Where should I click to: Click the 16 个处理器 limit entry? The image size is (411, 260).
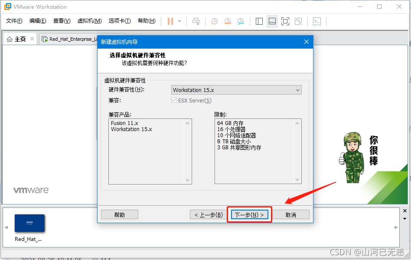coord(232,129)
